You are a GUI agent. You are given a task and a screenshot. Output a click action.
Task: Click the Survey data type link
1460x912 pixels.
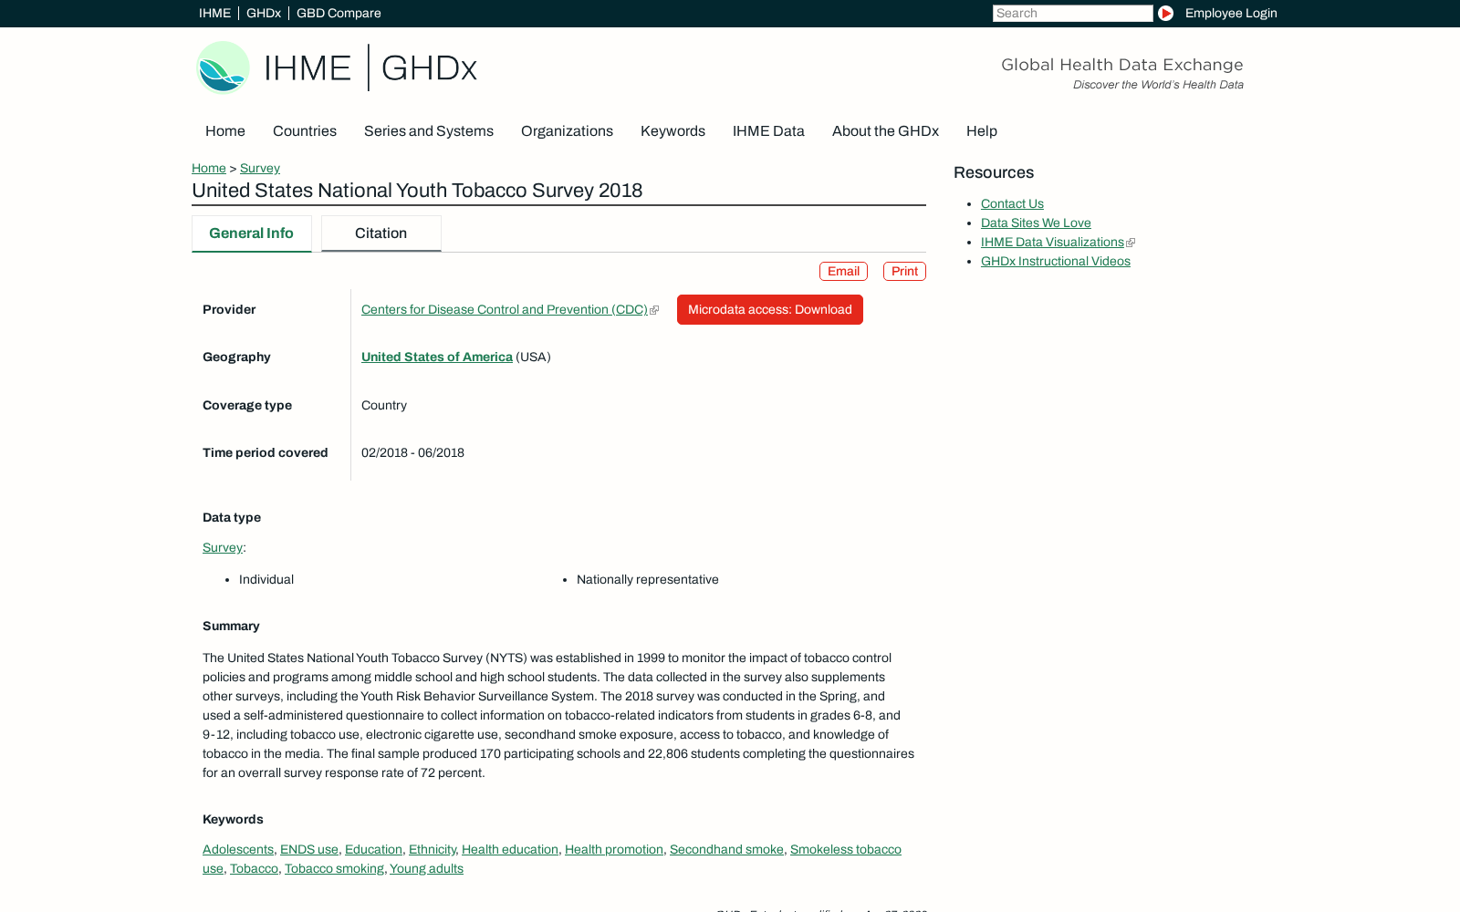pos(223,547)
